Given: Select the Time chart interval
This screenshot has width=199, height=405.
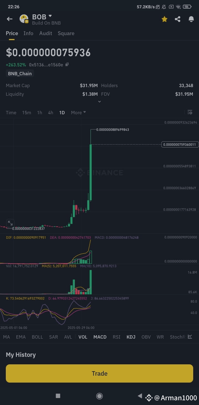Looking at the screenshot, I should pyautogui.click(x=11, y=113).
